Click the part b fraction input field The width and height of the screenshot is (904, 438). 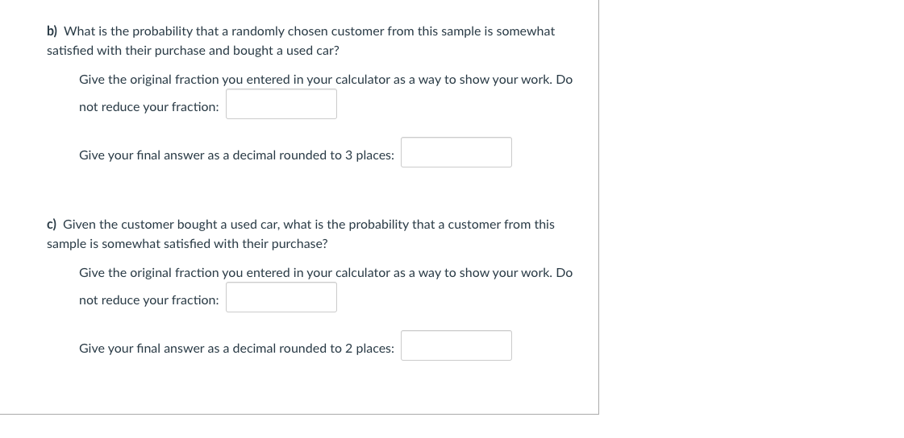click(x=281, y=105)
